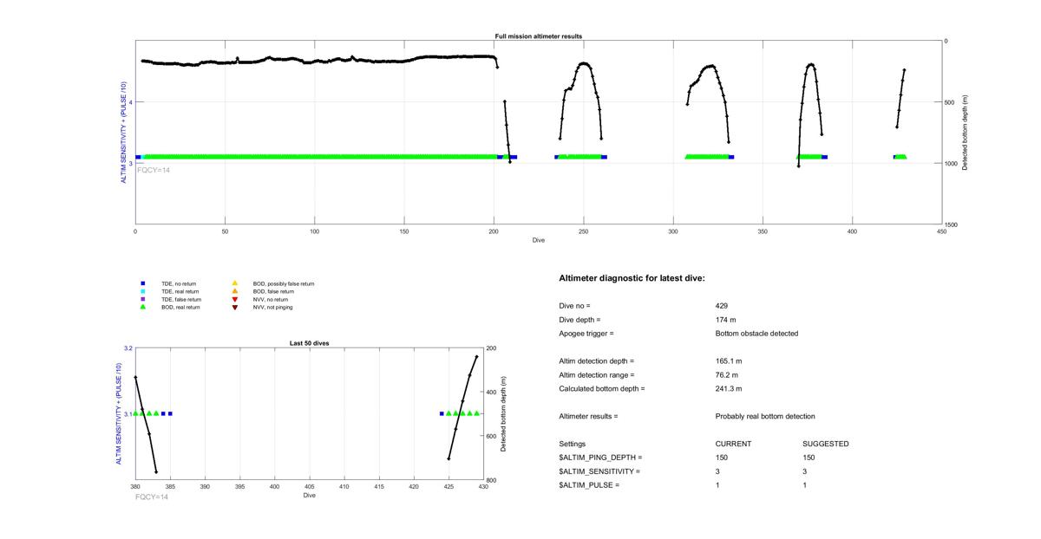The image size is (1041, 539).
Task: Click the 'Dive' x-axis label of the full mission chart
Action: (539, 240)
